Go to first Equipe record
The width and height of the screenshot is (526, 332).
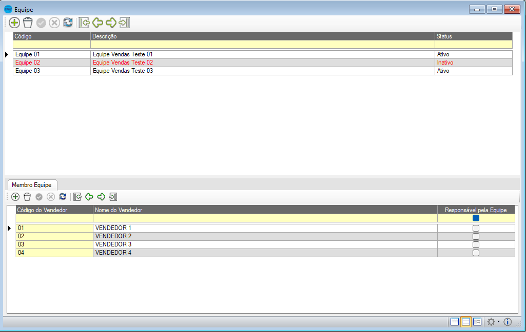click(x=84, y=23)
